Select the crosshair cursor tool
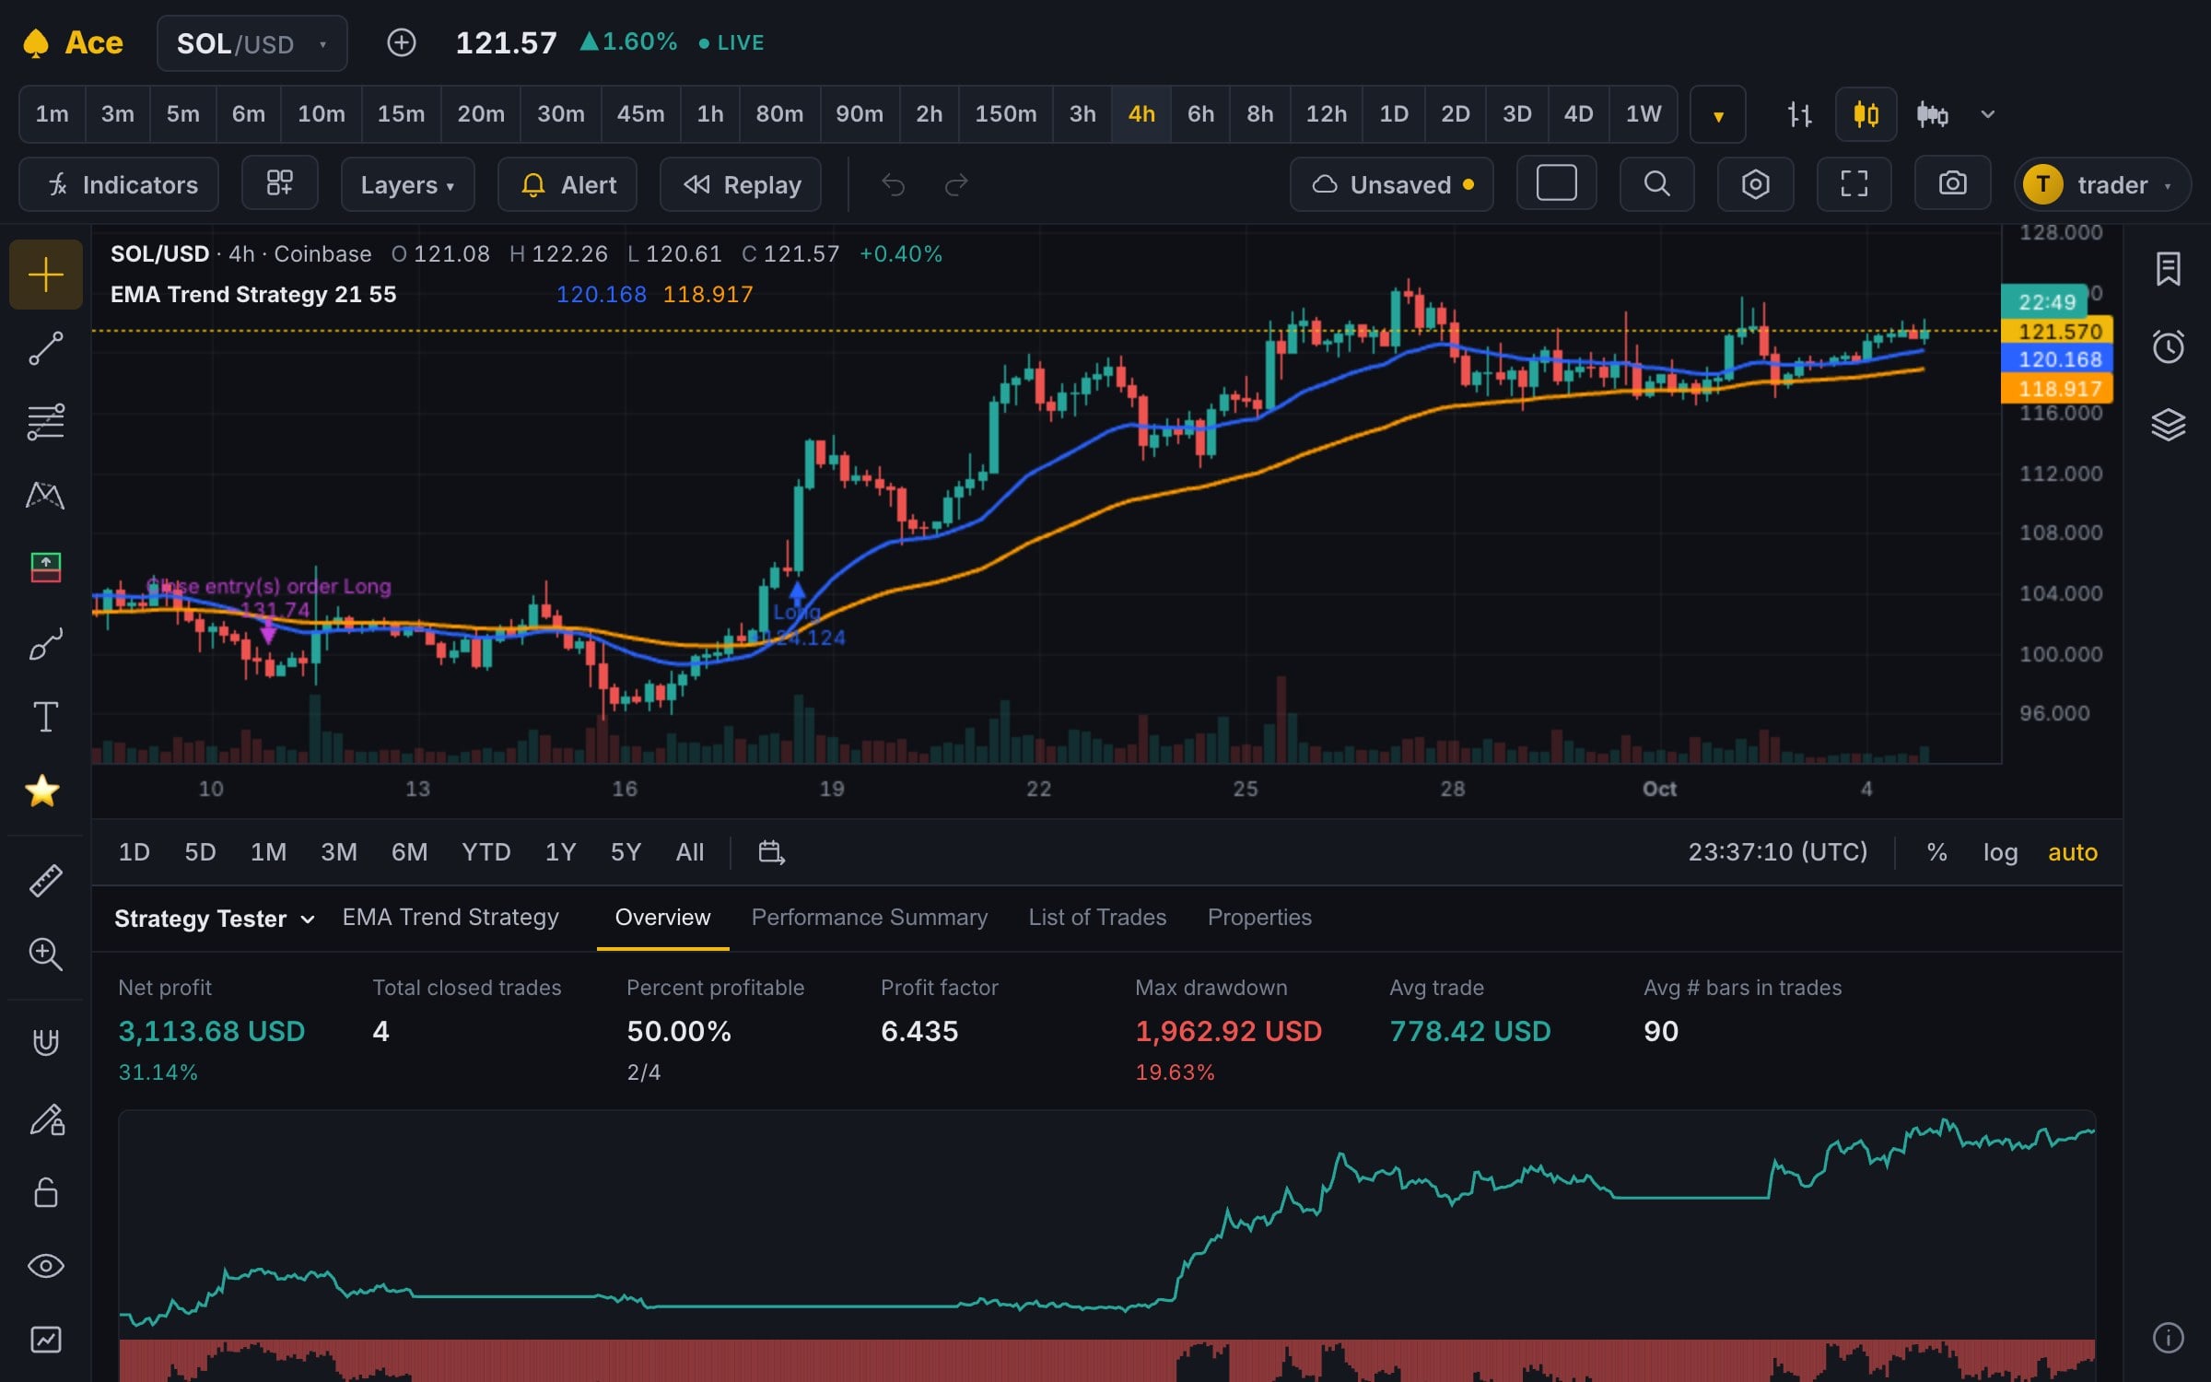The height and width of the screenshot is (1382, 2211). pos(45,275)
